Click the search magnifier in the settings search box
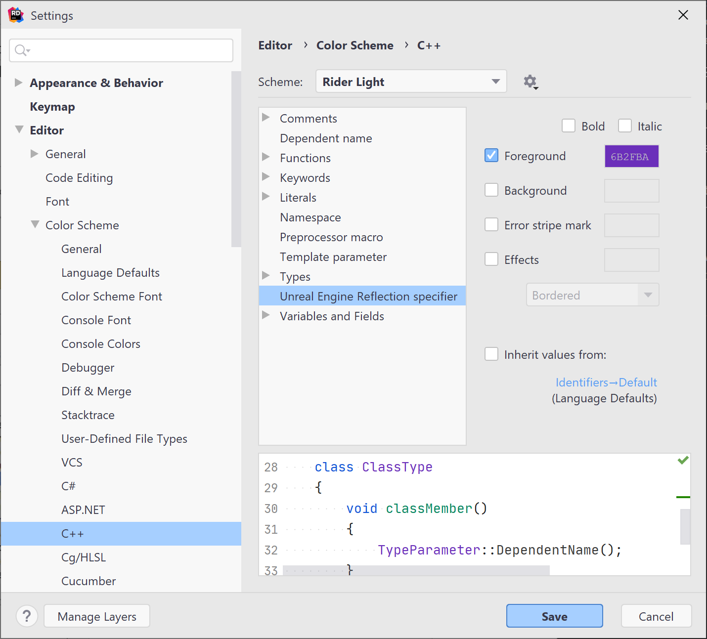Viewport: 707px width, 639px height. [x=20, y=50]
